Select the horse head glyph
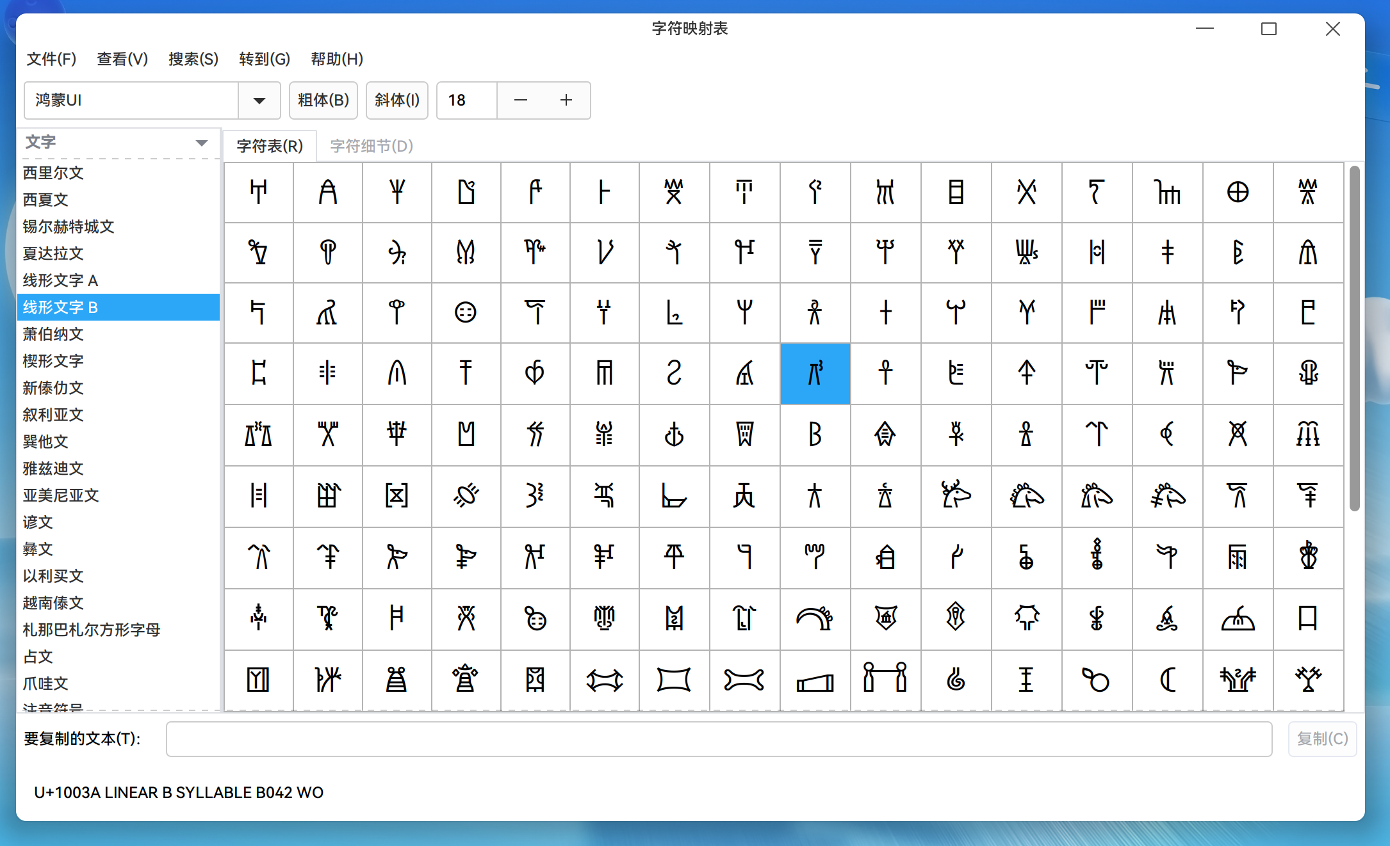This screenshot has width=1390, height=846. click(x=1026, y=497)
